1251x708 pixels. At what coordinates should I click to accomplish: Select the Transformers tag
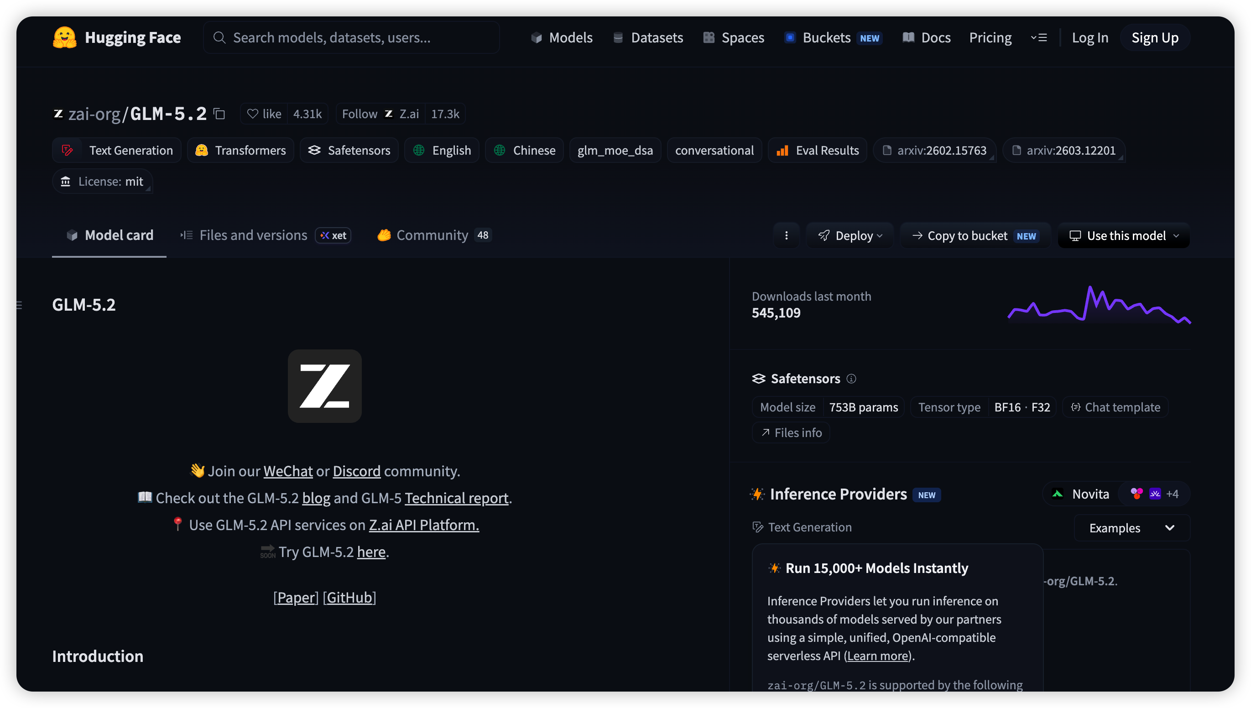coord(241,150)
